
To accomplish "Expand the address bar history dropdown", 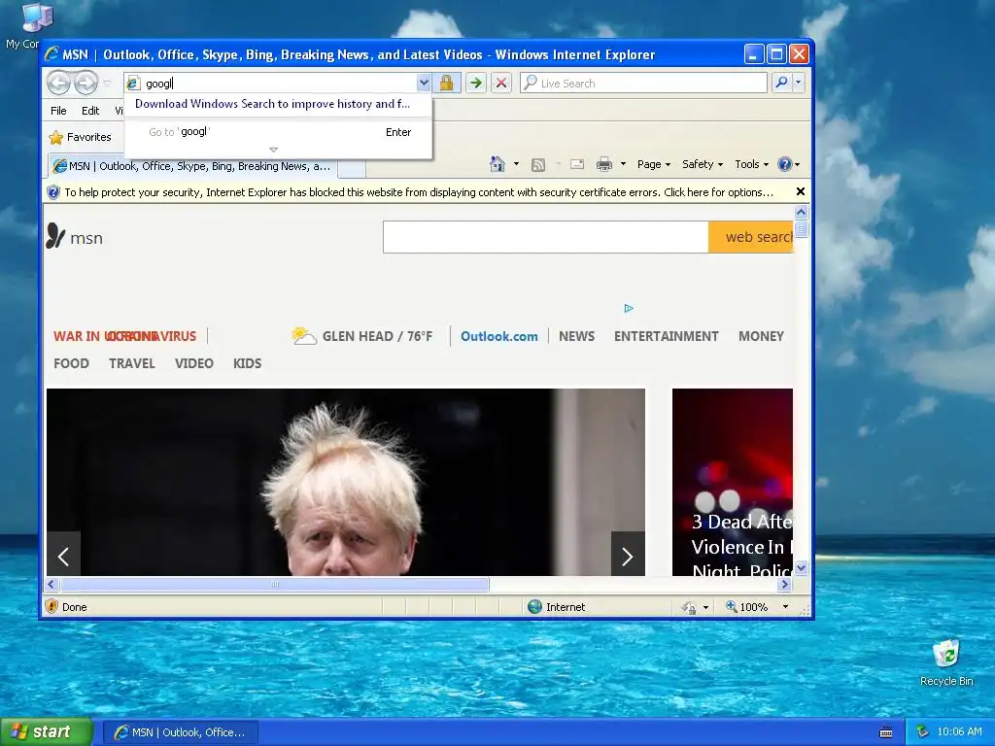I will [x=424, y=84].
